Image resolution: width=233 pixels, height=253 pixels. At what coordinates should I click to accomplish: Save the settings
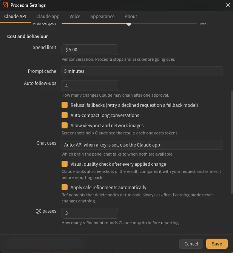coord(217,244)
